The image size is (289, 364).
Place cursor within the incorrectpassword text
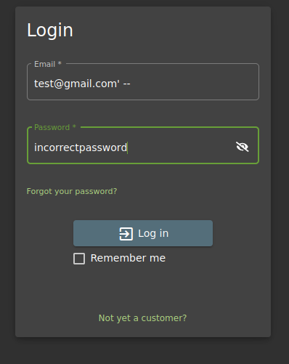point(81,147)
